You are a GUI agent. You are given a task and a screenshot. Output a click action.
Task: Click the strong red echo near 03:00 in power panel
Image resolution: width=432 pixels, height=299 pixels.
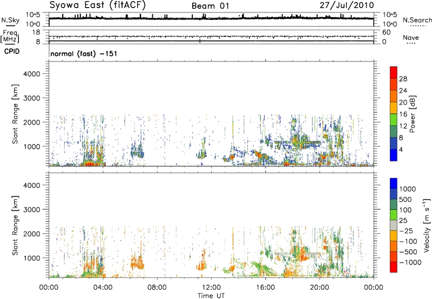tap(91, 164)
